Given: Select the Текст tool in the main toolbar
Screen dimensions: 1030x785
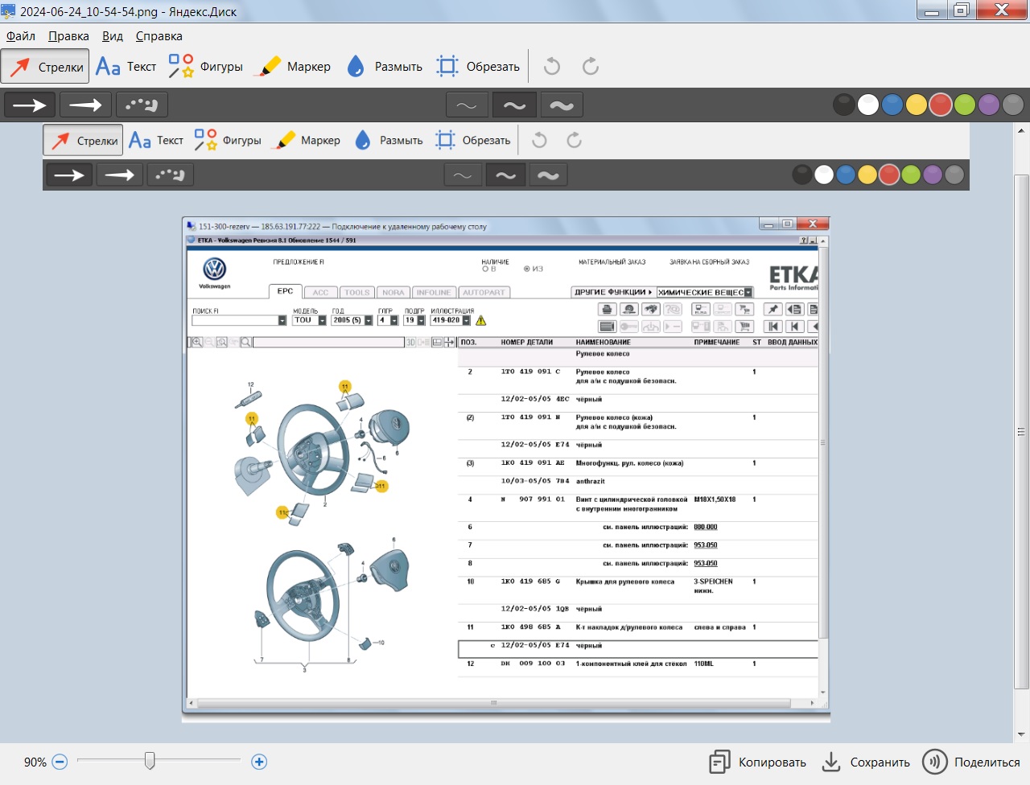Looking at the screenshot, I should coord(126,66).
